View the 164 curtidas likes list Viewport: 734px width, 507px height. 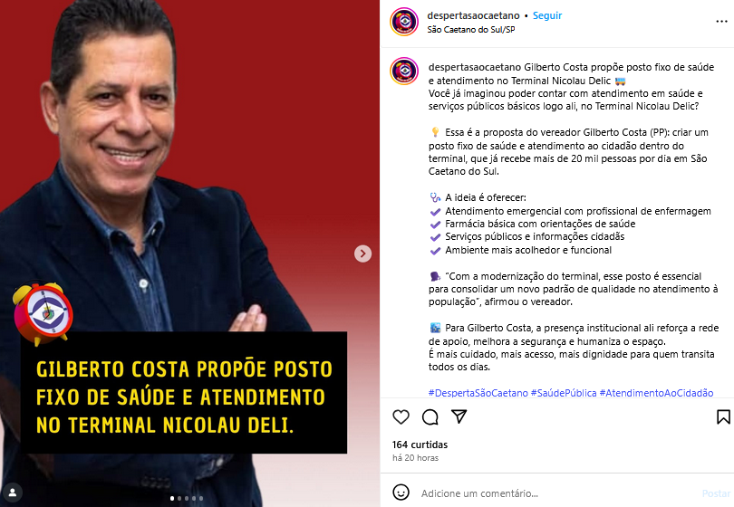pos(420,445)
